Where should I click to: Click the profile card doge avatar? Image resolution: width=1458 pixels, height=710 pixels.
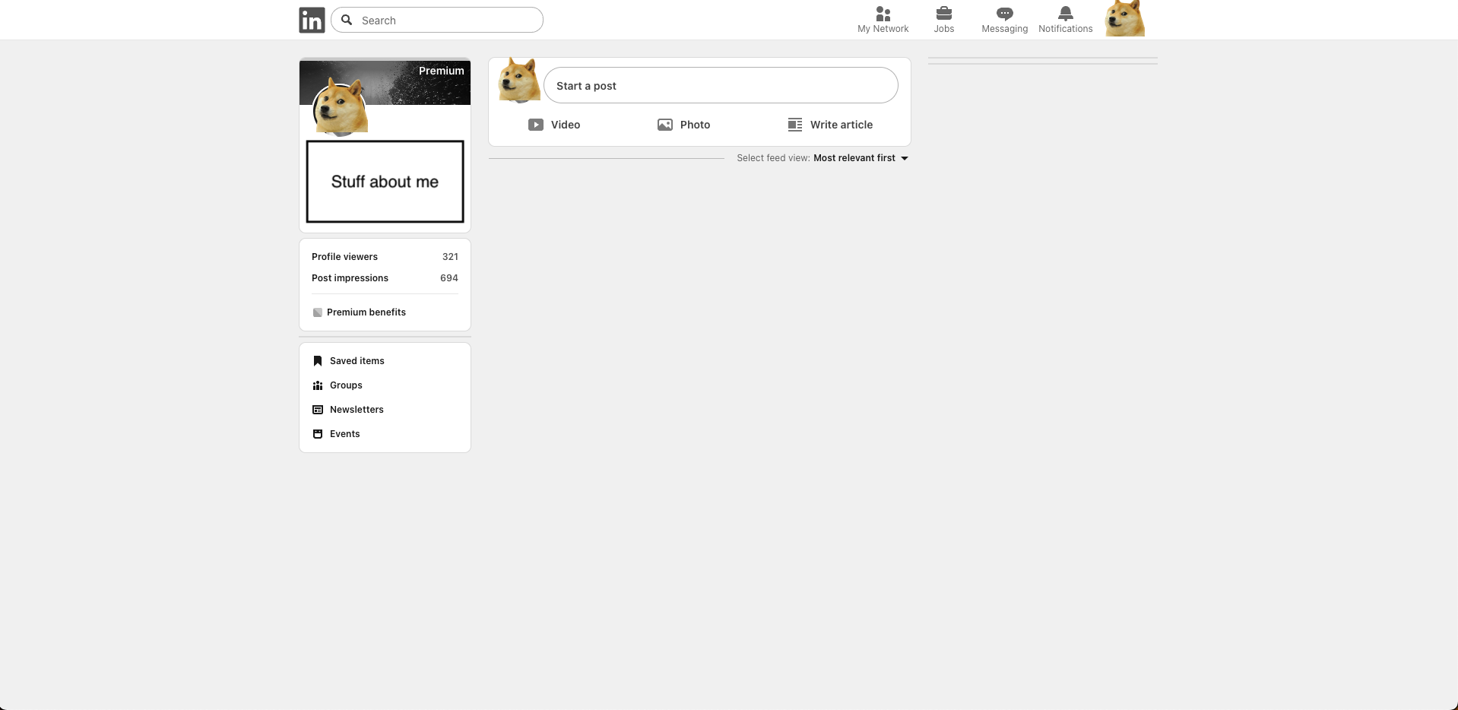coord(341,107)
